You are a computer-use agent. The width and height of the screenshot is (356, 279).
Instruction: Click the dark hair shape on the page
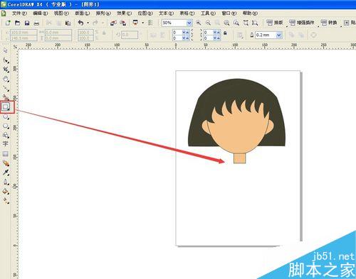click(237, 91)
